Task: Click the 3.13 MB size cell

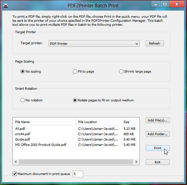Action: coord(129,129)
